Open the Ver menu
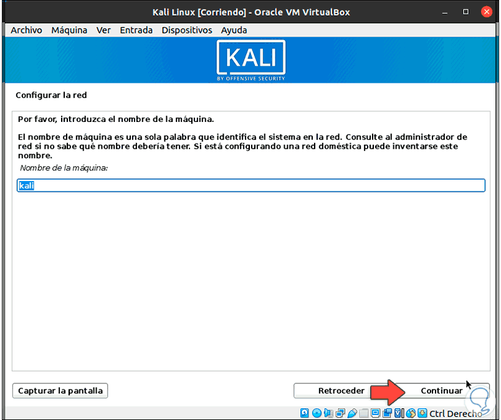This screenshot has width=501, height=420. [x=103, y=30]
